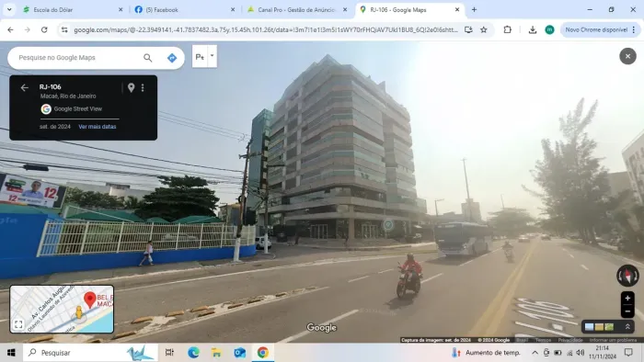Open the Windows Start menu
644x362 pixels.
(11, 353)
